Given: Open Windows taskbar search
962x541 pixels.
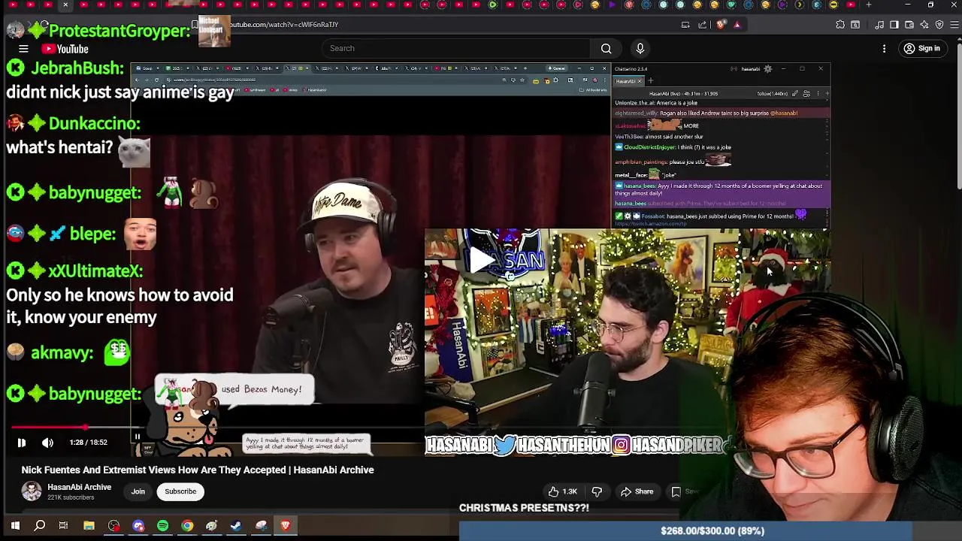Looking at the screenshot, I should pos(40,526).
